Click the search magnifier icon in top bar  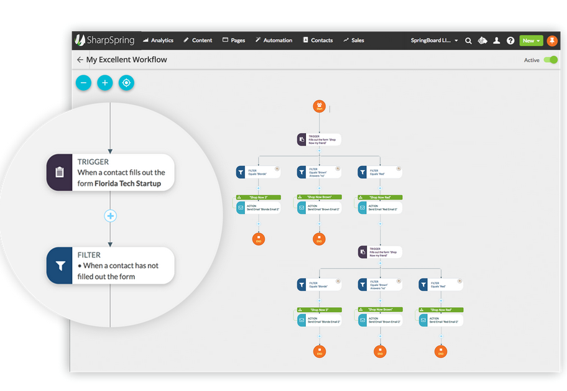click(x=468, y=40)
